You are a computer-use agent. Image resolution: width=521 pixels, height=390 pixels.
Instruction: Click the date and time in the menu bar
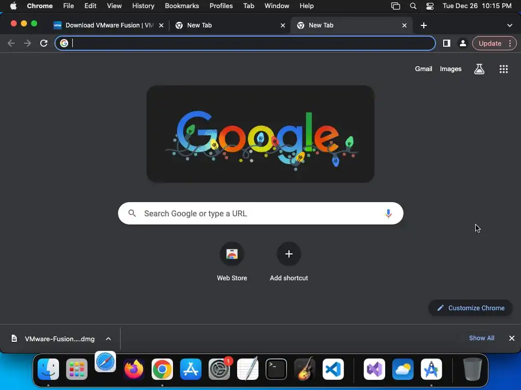(x=477, y=6)
